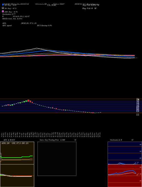Click the 'Avg Vol: 0.081 M' label
142x187 pixels.
[91, 5]
